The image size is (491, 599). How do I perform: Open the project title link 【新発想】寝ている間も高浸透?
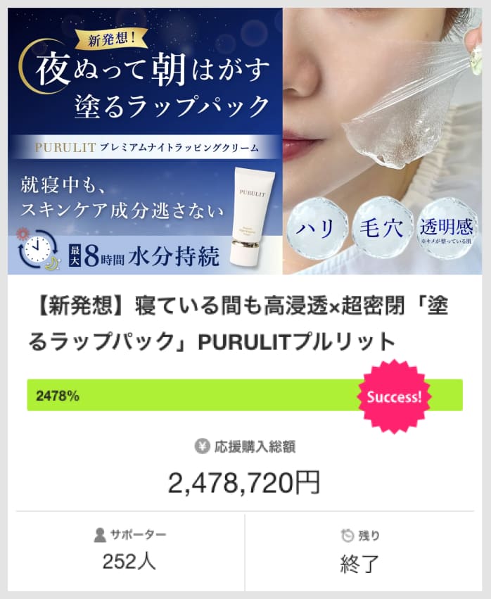coord(238,323)
